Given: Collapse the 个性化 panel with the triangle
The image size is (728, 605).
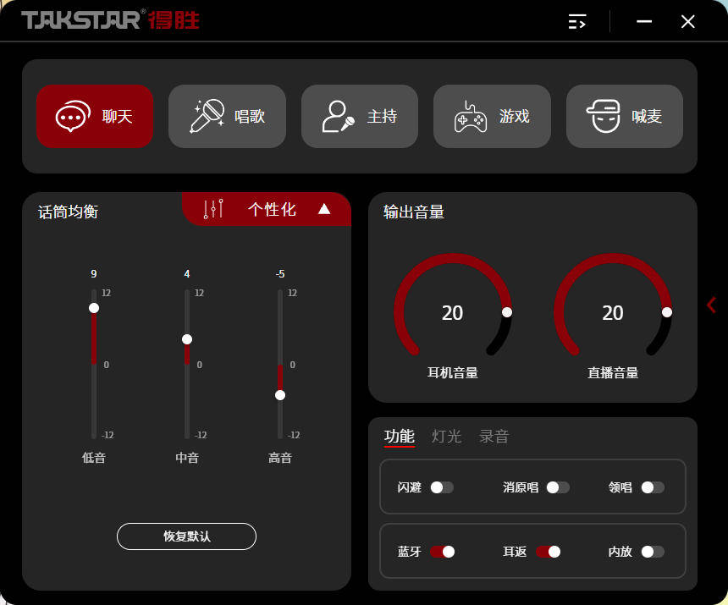Looking at the screenshot, I should click(324, 209).
